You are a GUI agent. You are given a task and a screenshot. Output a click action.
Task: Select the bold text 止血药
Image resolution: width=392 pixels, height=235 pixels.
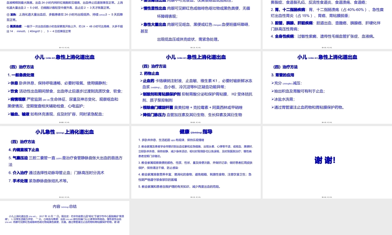[x=147, y=81]
